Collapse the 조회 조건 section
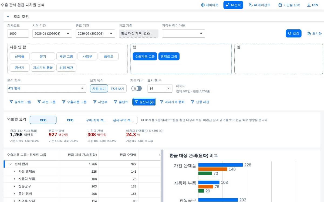The width and height of the screenshot is (324, 202). [8, 17]
